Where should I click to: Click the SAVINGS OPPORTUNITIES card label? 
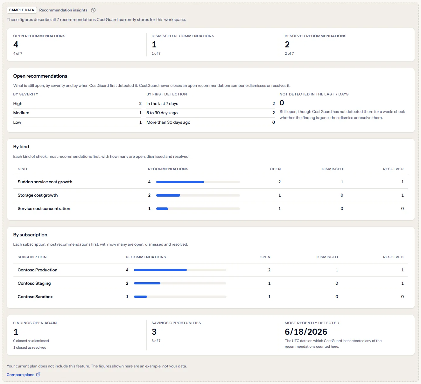[176, 323]
